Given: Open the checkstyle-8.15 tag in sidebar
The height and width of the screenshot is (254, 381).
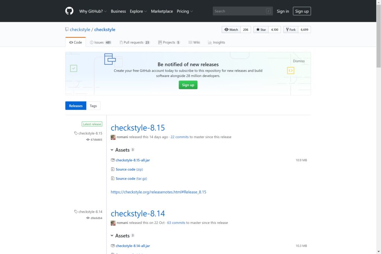Looking at the screenshot, I should point(90,133).
